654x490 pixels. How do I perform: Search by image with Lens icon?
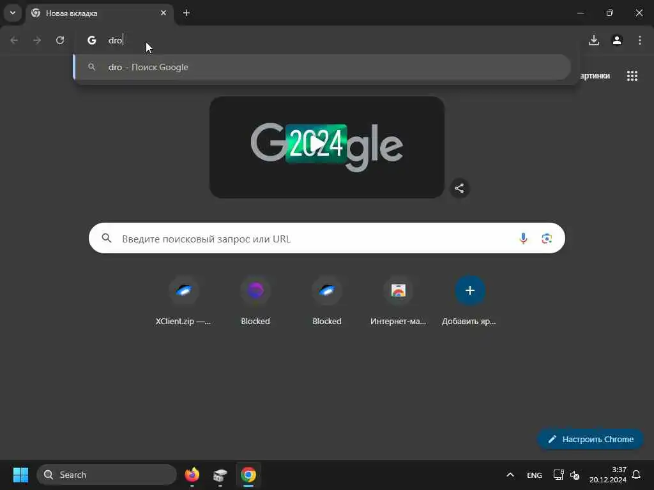[547, 239]
